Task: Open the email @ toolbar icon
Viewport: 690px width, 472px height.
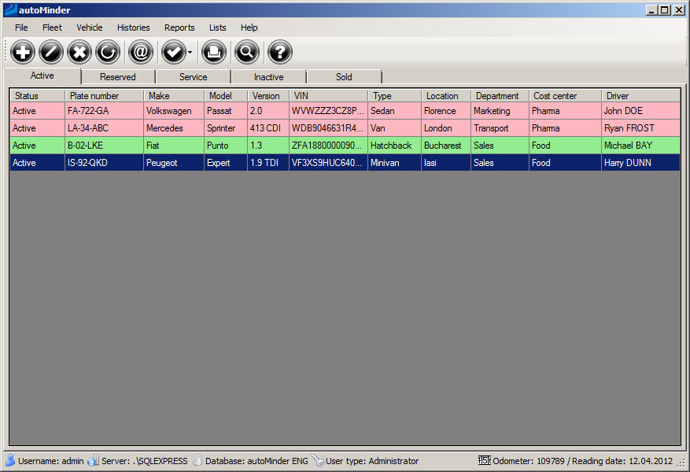Action: point(141,53)
